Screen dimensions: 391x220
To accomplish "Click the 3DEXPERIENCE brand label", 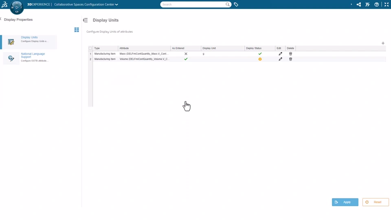I will pyautogui.click(x=38, y=4).
